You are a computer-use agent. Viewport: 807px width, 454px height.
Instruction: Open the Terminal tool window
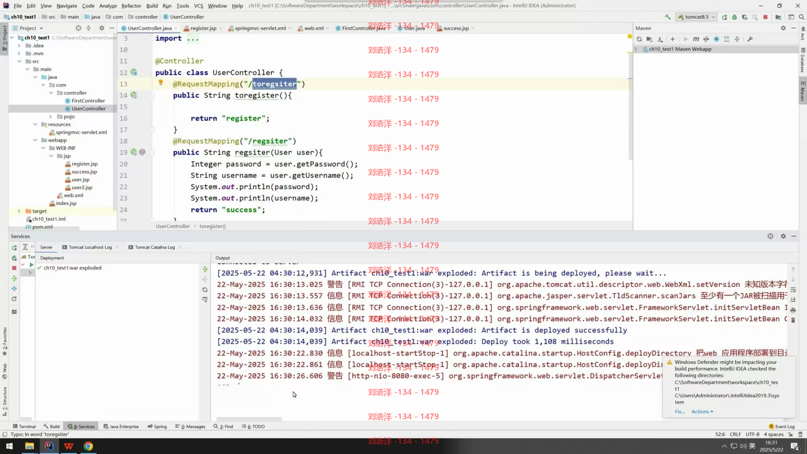(x=24, y=426)
